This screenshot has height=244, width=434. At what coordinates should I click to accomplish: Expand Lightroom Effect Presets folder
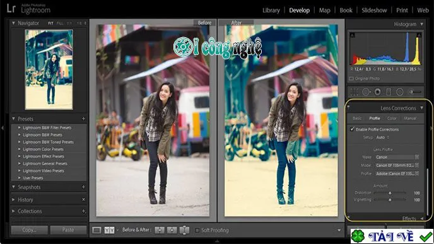point(20,156)
